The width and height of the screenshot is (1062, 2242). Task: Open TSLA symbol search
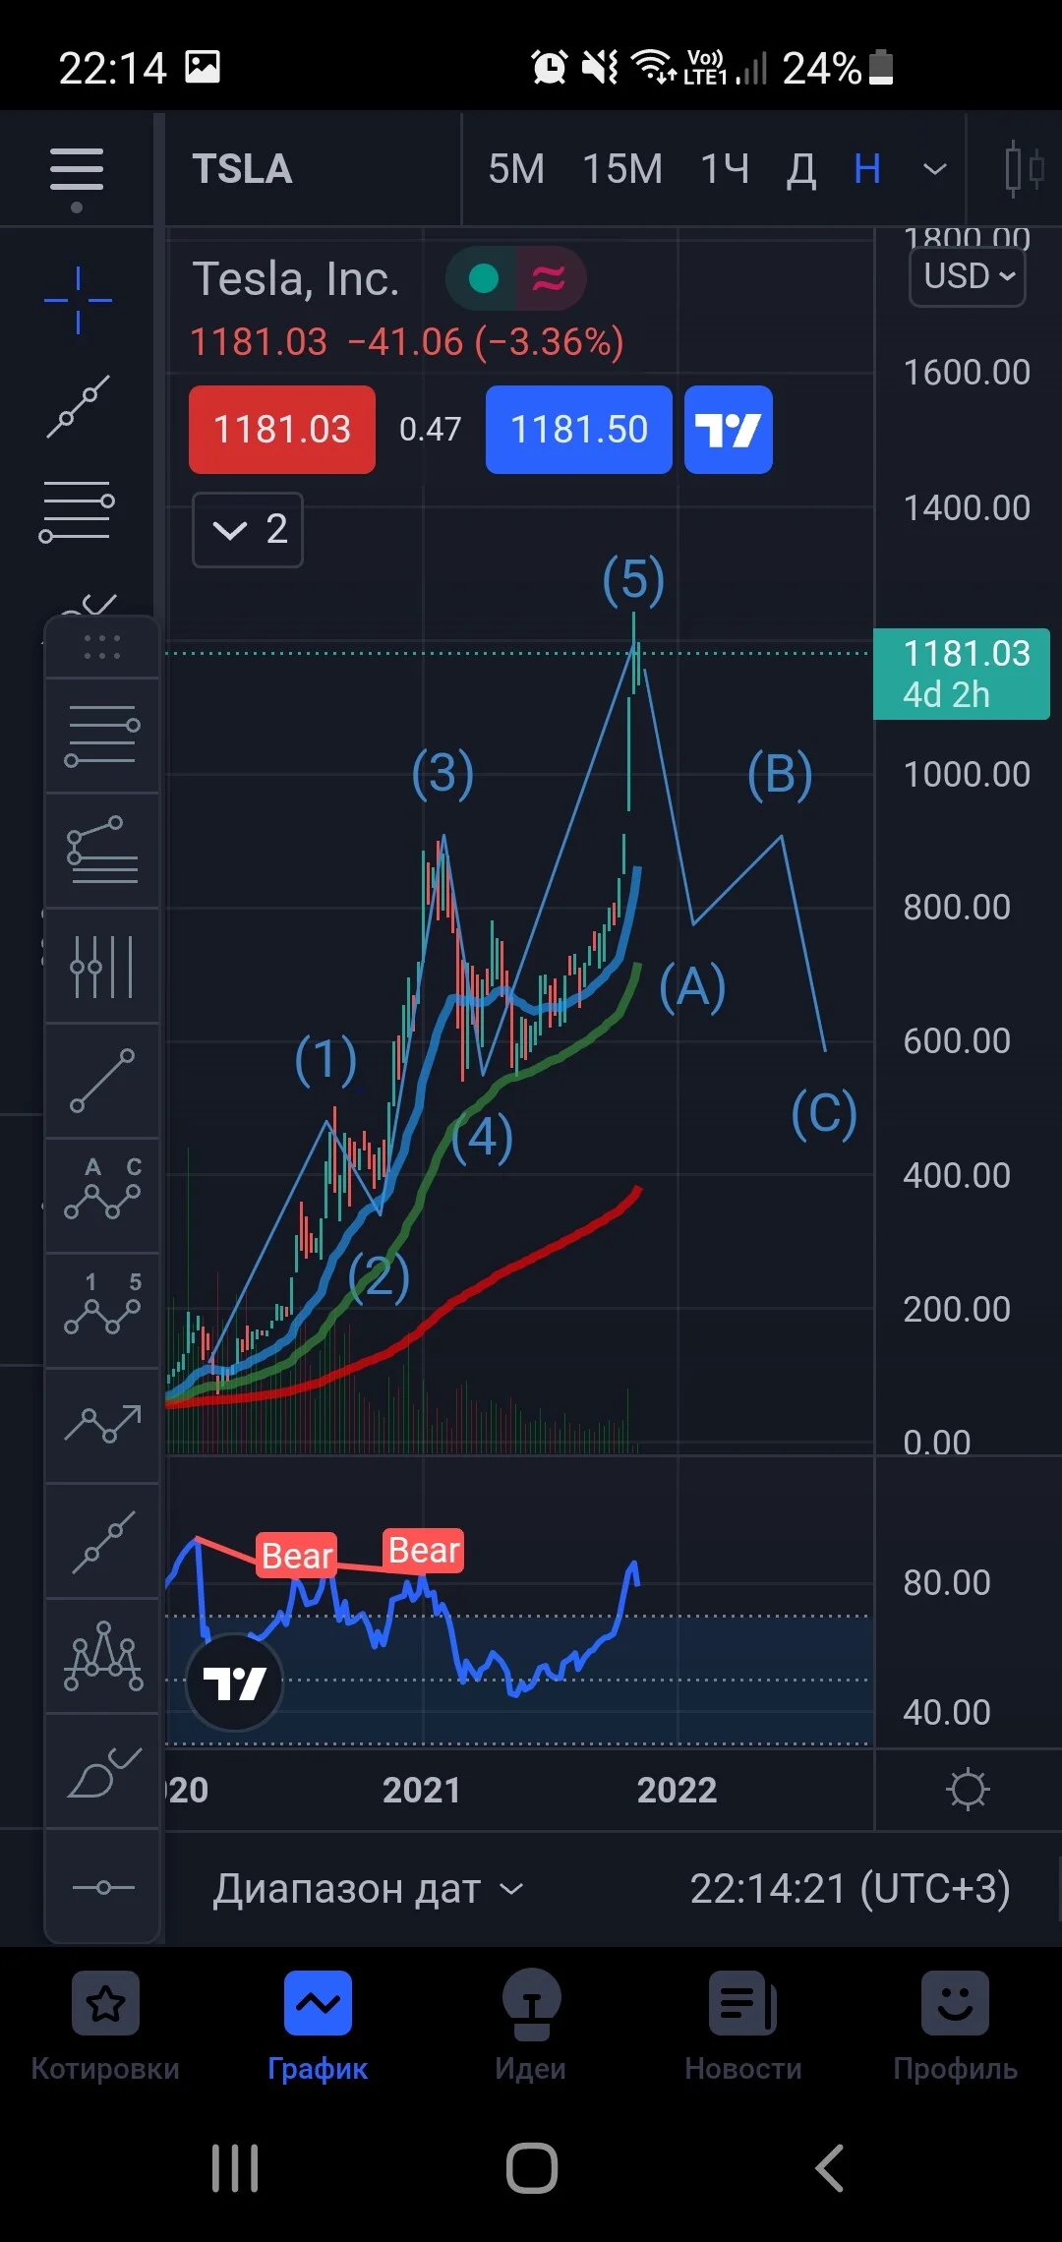[x=242, y=169]
